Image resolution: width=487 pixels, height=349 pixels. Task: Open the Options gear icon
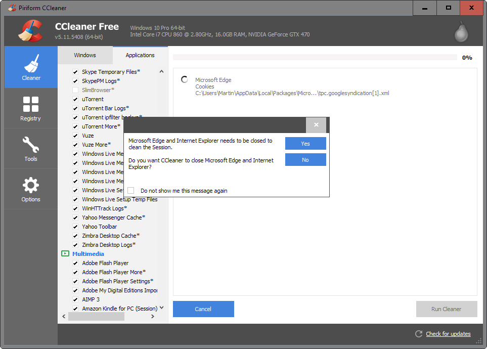click(x=31, y=185)
